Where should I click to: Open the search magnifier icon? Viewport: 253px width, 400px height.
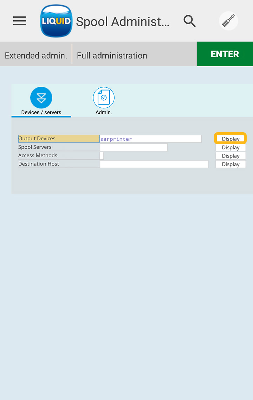point(190,21)
